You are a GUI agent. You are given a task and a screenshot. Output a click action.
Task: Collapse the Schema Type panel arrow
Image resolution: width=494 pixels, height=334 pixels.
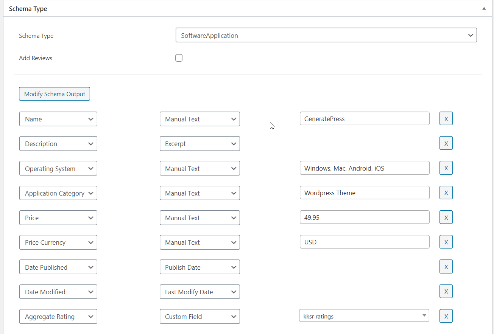(x=484, y=8)
